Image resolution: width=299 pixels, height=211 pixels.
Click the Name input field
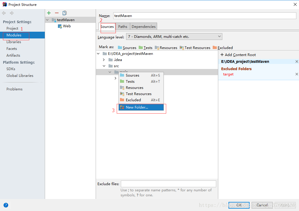pos(205,16)
